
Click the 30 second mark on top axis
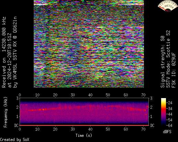point(73,95)
